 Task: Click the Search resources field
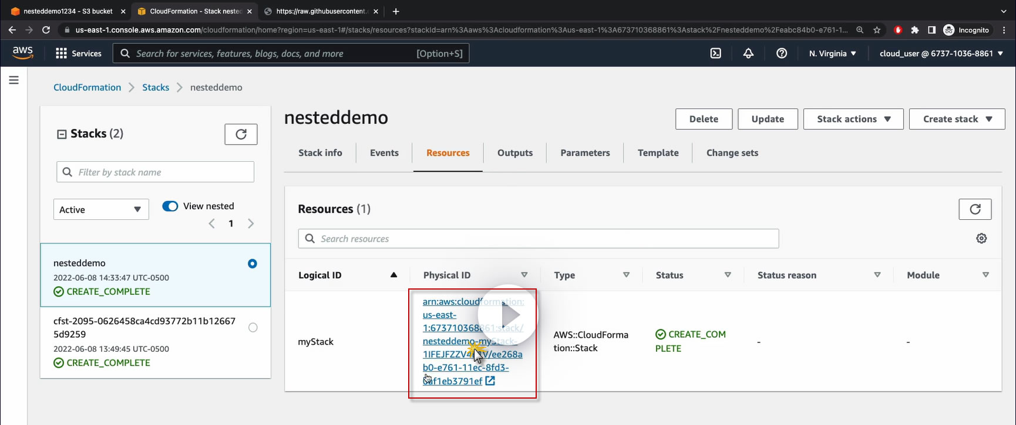point(538,239)
